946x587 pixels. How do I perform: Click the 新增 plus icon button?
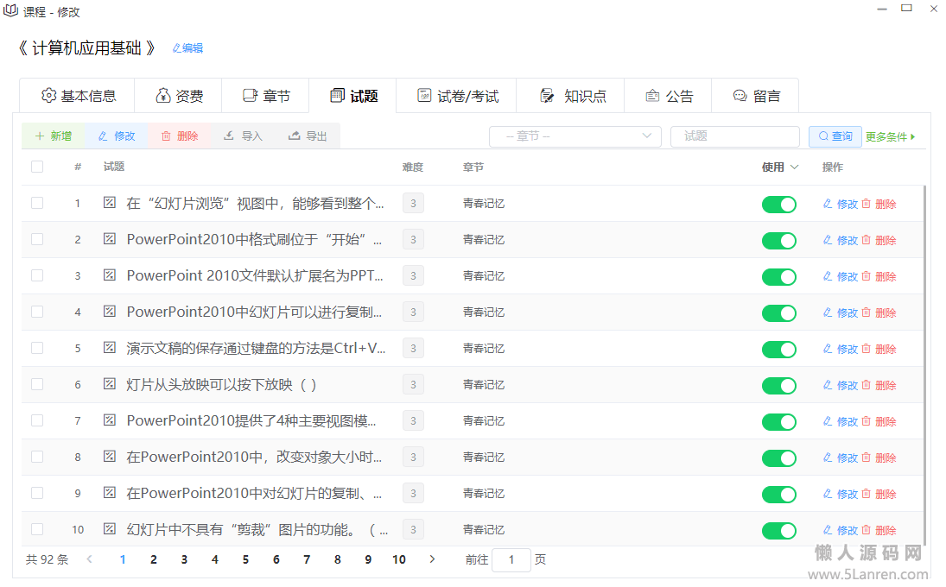click(x=40, y=136)
